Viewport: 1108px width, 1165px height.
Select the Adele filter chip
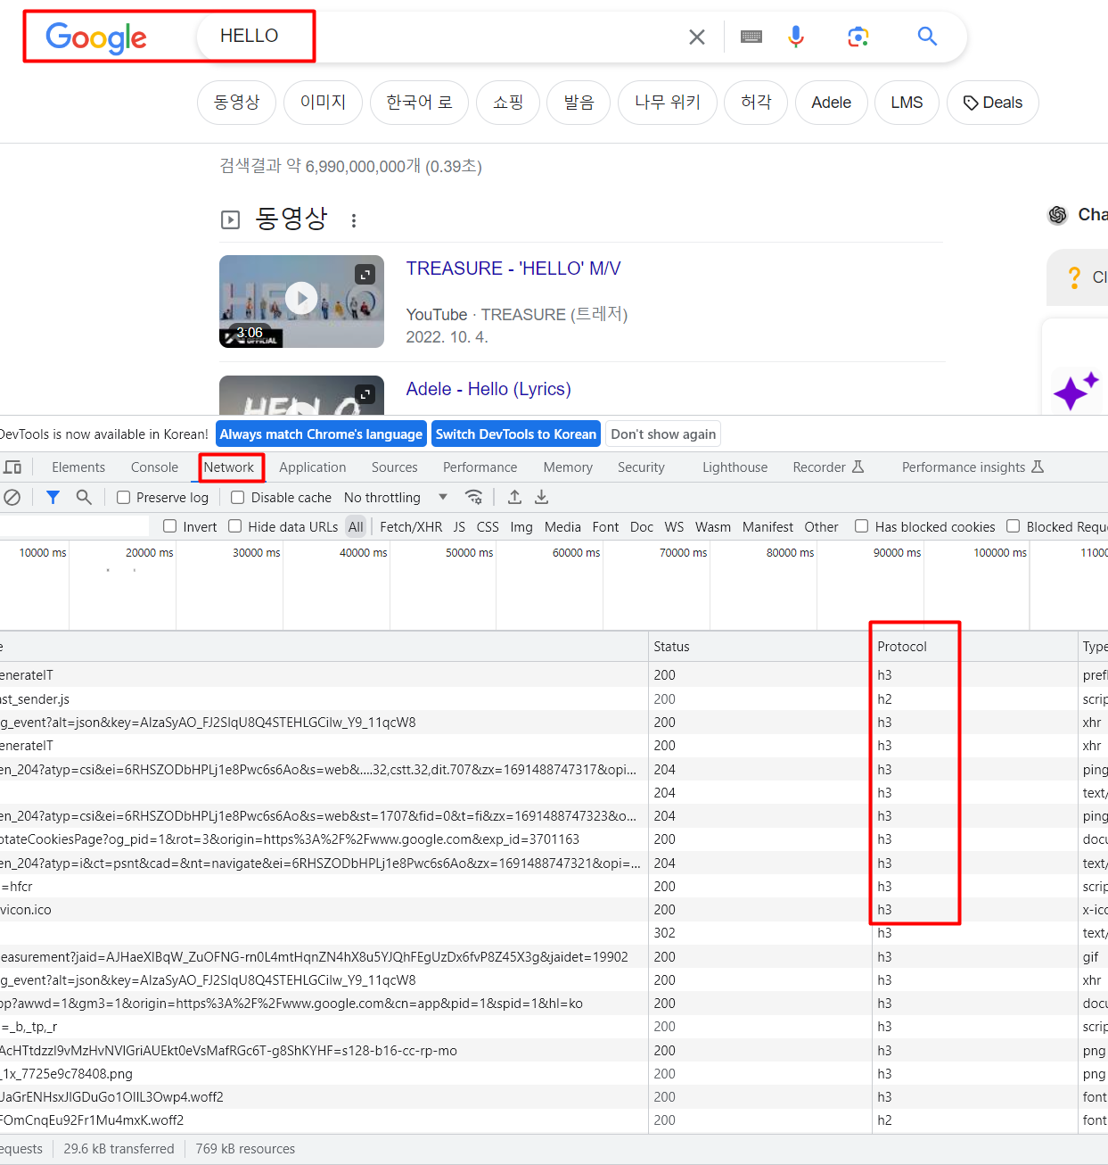tap(832, 103)
